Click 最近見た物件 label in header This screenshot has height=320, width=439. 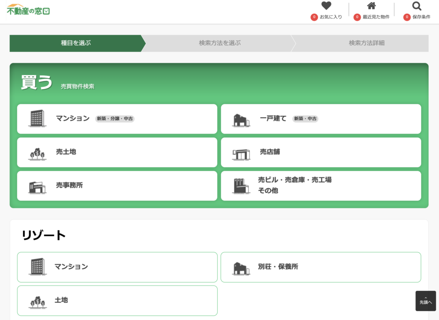pos(376,17)
